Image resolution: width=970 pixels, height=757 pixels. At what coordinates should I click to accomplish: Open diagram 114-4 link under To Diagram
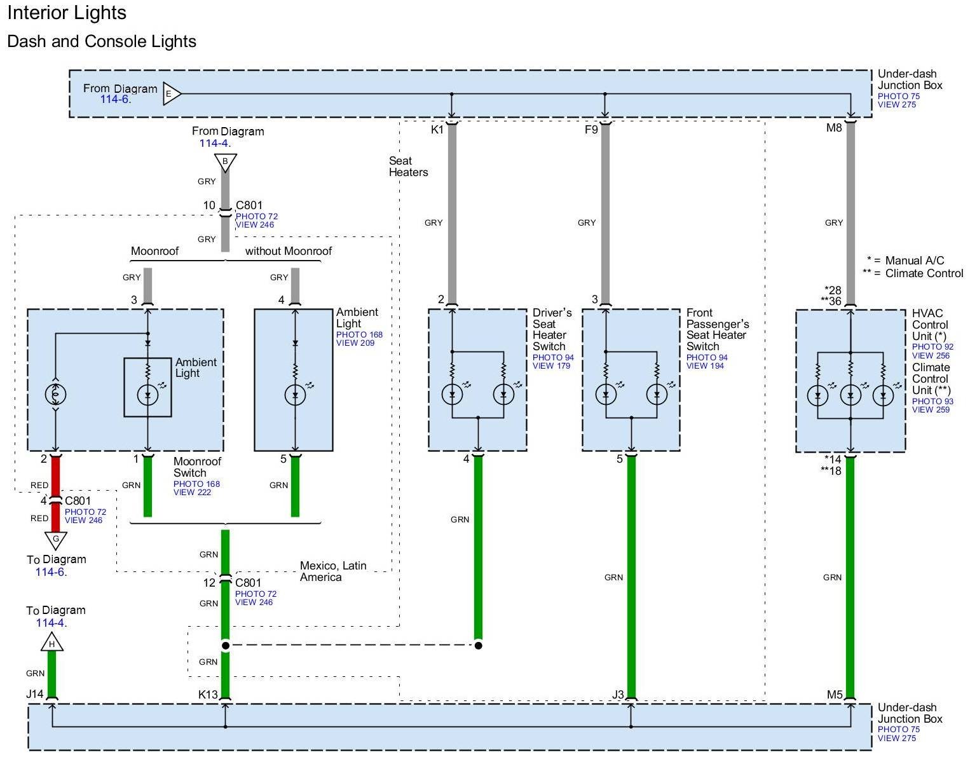pyautogui.click(x=51, y=623)
